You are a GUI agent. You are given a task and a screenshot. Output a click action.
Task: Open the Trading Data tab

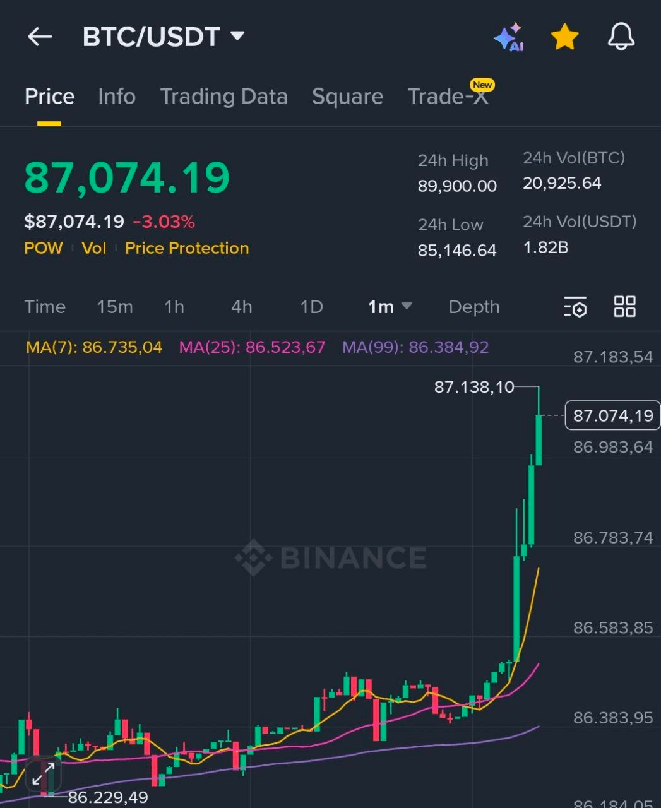point(223,97)
